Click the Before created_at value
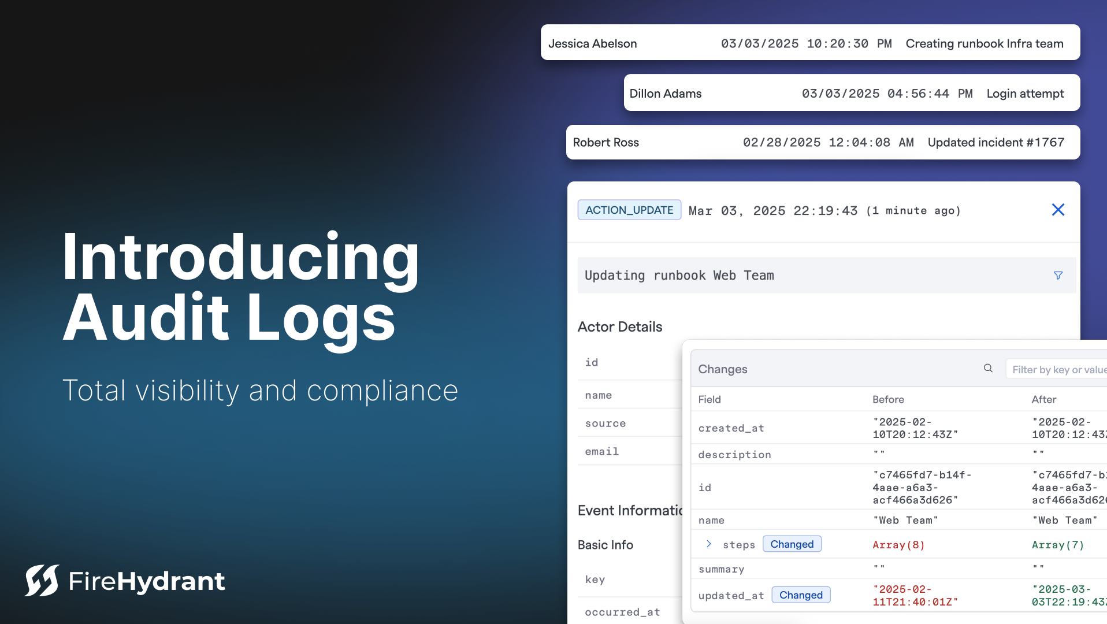This screenshot has height=624, width=1107. point(915,428)
